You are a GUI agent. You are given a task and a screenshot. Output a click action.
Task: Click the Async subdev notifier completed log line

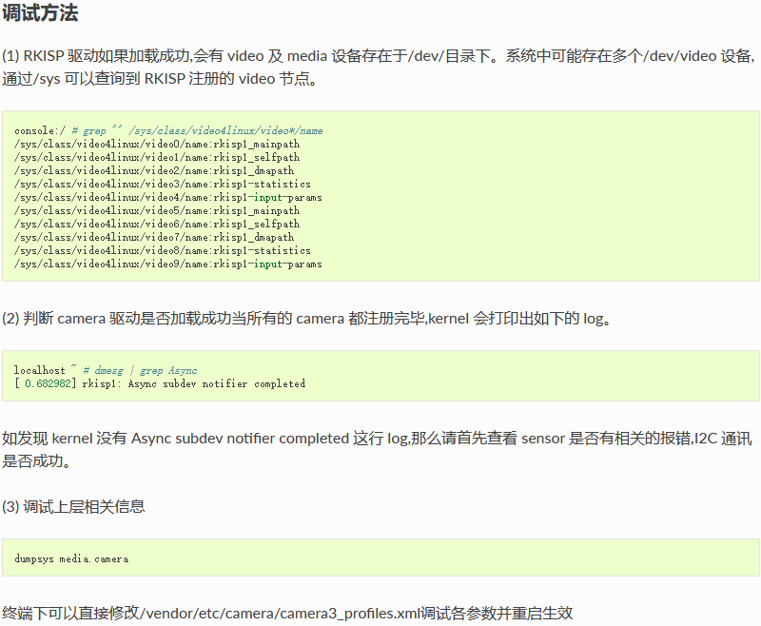coord(160,383)
